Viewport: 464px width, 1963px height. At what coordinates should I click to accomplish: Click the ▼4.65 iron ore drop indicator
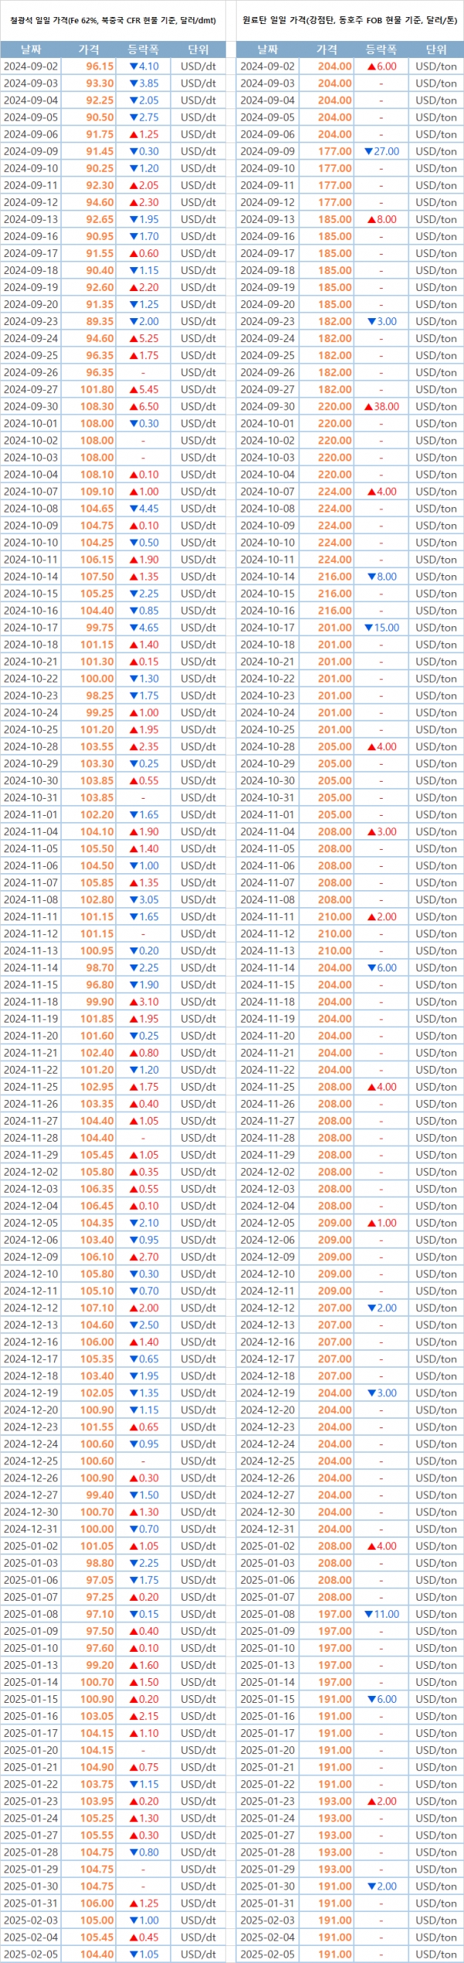pyautogui.click(x=144, y=628)
